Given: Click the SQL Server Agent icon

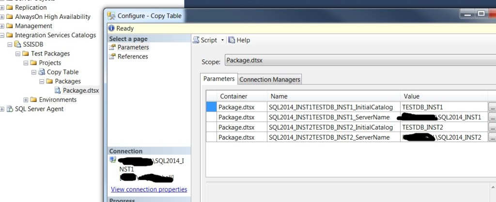Looking at the screenshot, I should 10,109.
